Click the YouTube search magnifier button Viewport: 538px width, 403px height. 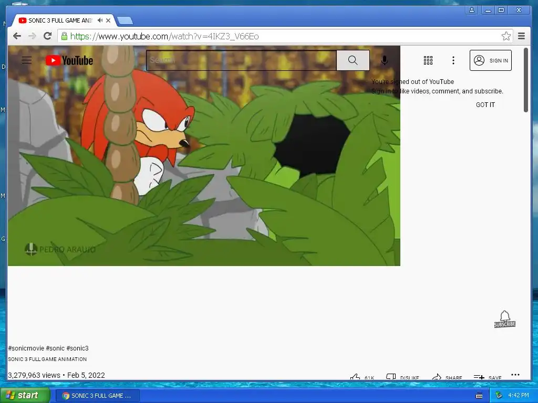pos(353,60)
